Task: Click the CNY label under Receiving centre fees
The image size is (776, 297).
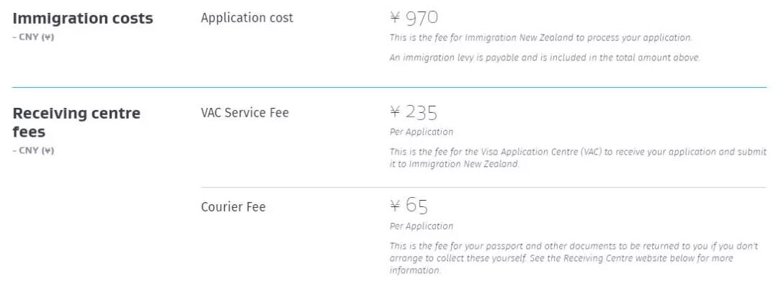Action: [33, 150]
